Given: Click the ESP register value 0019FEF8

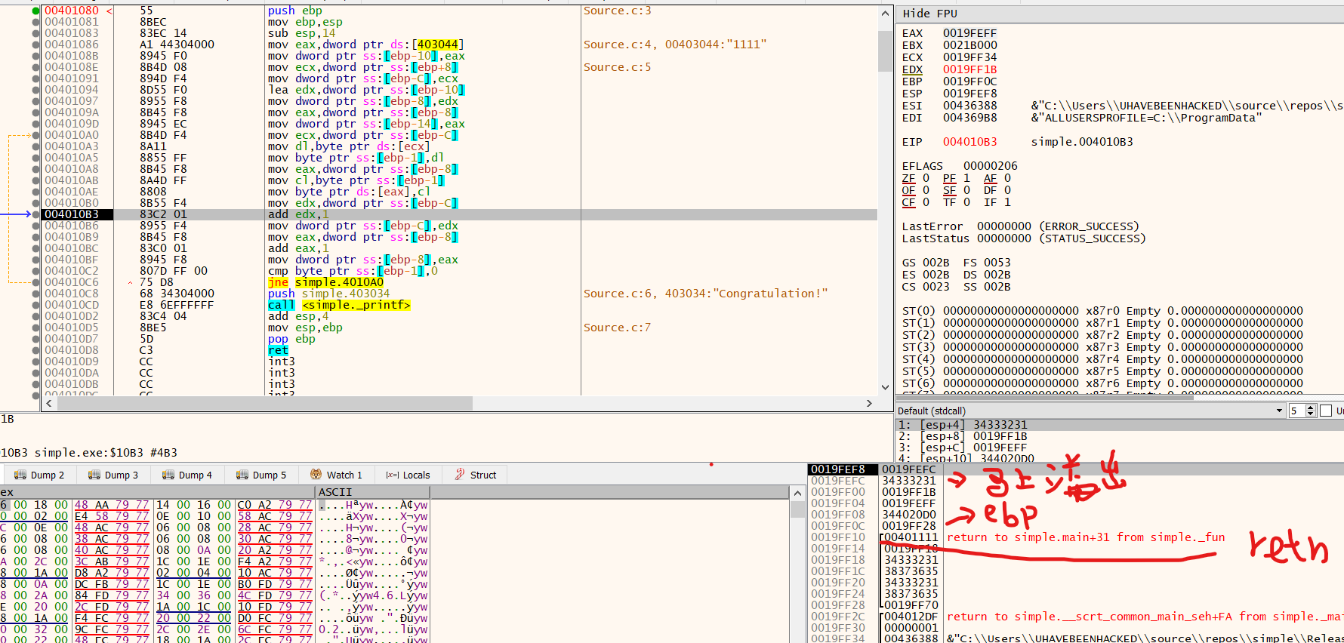Looking at the screenshot, I should pyautogui.click(x=969, y=94).
